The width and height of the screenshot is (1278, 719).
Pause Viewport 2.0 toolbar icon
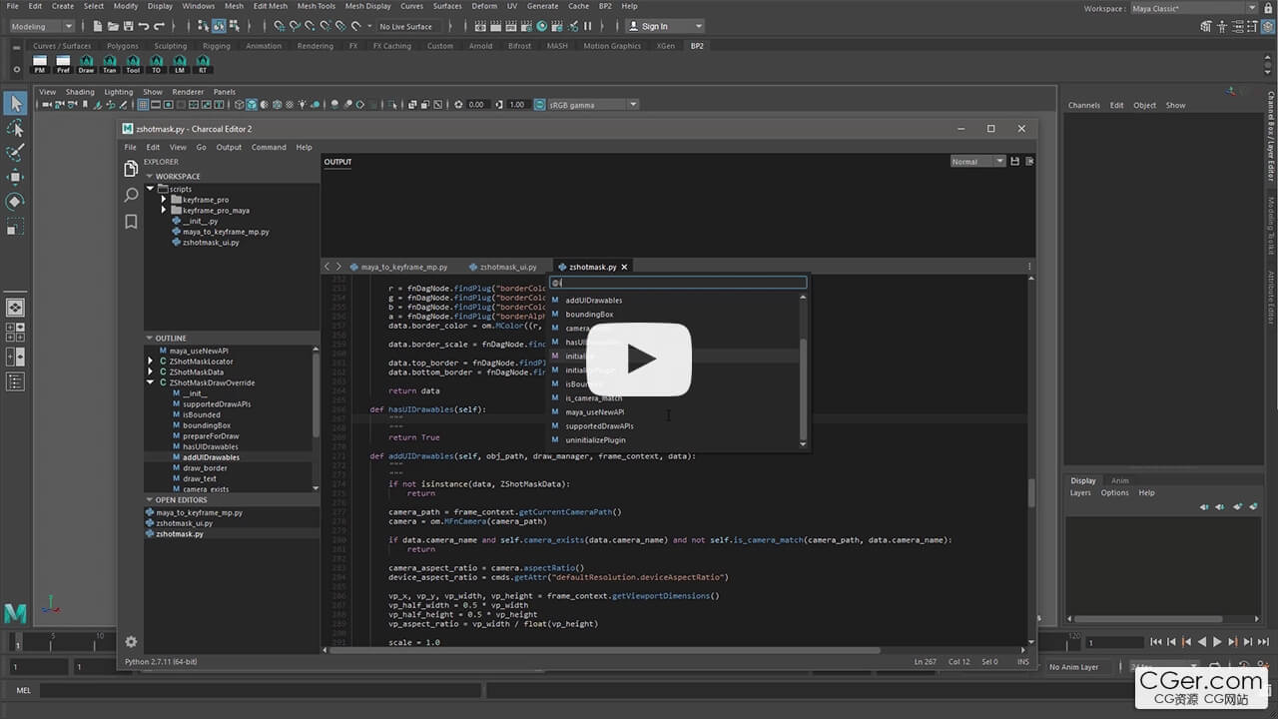[587, 26]
